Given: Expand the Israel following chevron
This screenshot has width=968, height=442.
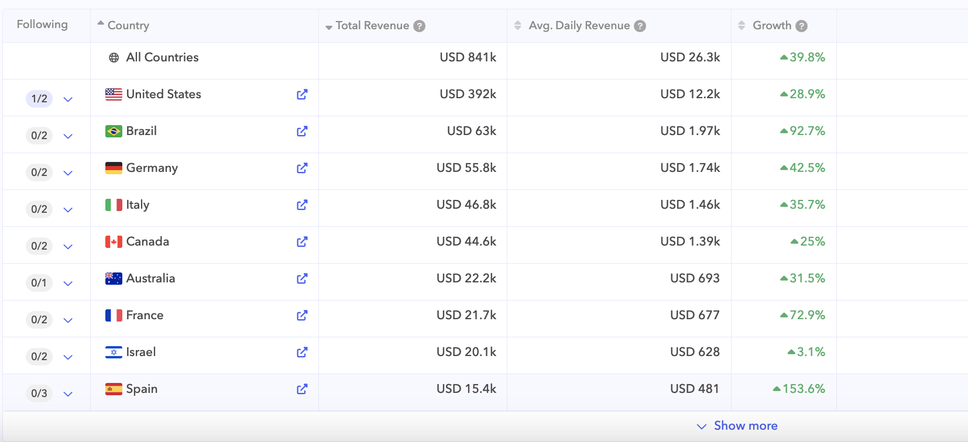Looking at the screenshot, I should pos(68,357).
